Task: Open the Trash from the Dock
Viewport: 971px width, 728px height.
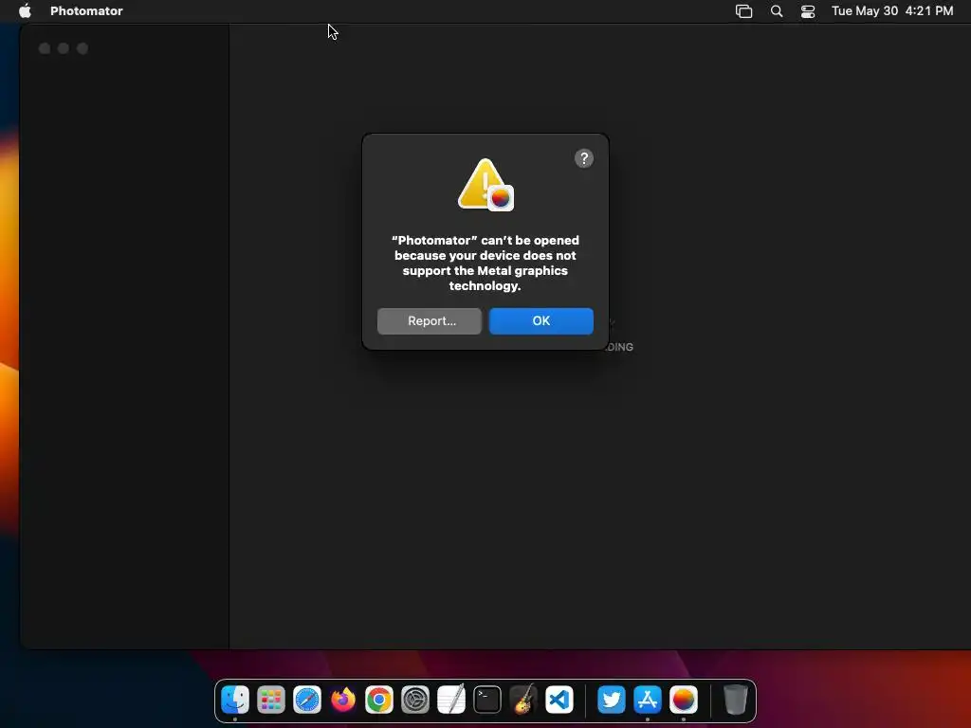Action: [735, 701]
